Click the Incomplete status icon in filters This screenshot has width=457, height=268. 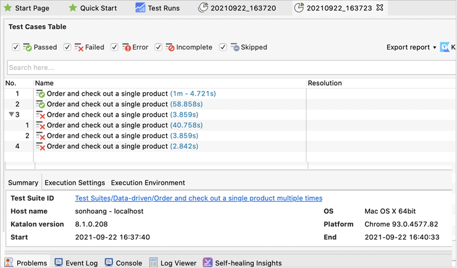(x=170, y=47)
